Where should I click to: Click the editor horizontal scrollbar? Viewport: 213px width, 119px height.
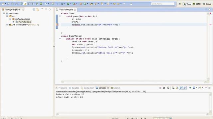pyautogui.click(x=134, y=82)
